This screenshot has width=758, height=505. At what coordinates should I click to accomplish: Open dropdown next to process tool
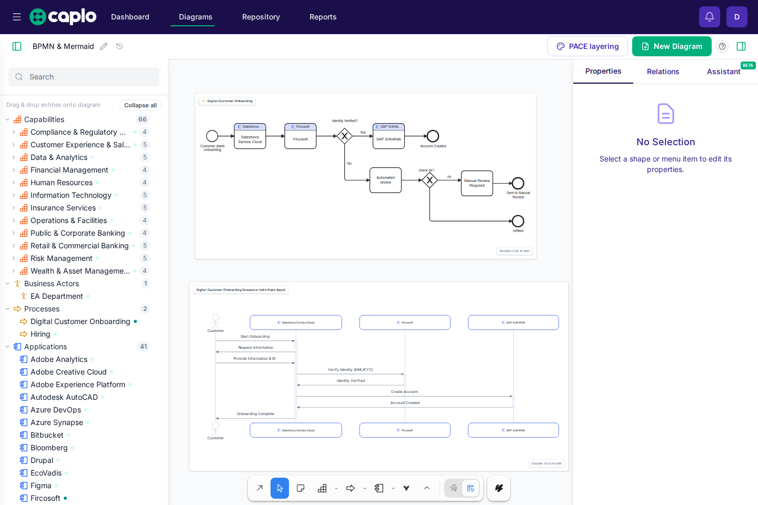click(x=365, y=489)
